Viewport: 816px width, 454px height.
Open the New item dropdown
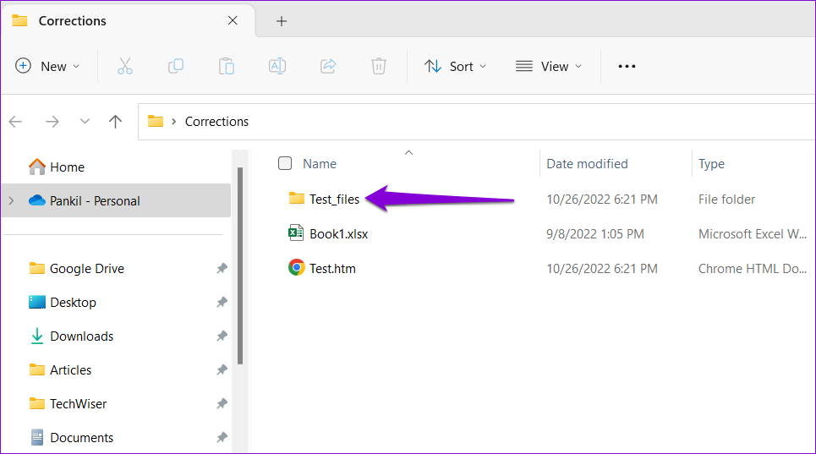47,66
